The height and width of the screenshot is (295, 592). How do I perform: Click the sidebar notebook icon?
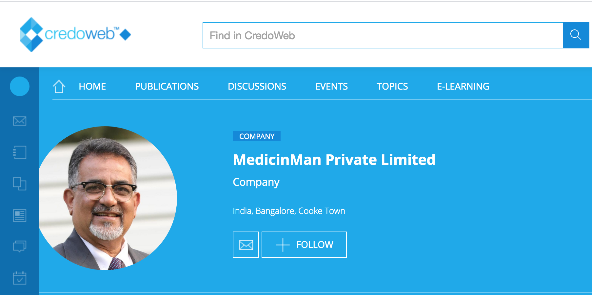click(20, 152)
